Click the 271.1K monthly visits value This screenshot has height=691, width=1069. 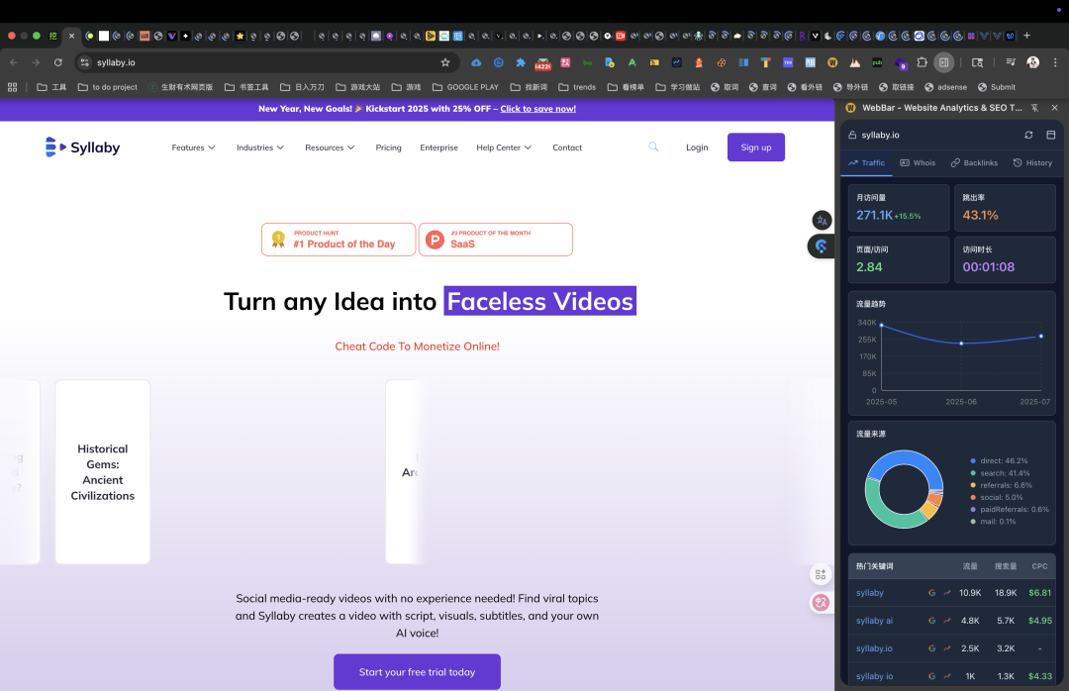874,215
